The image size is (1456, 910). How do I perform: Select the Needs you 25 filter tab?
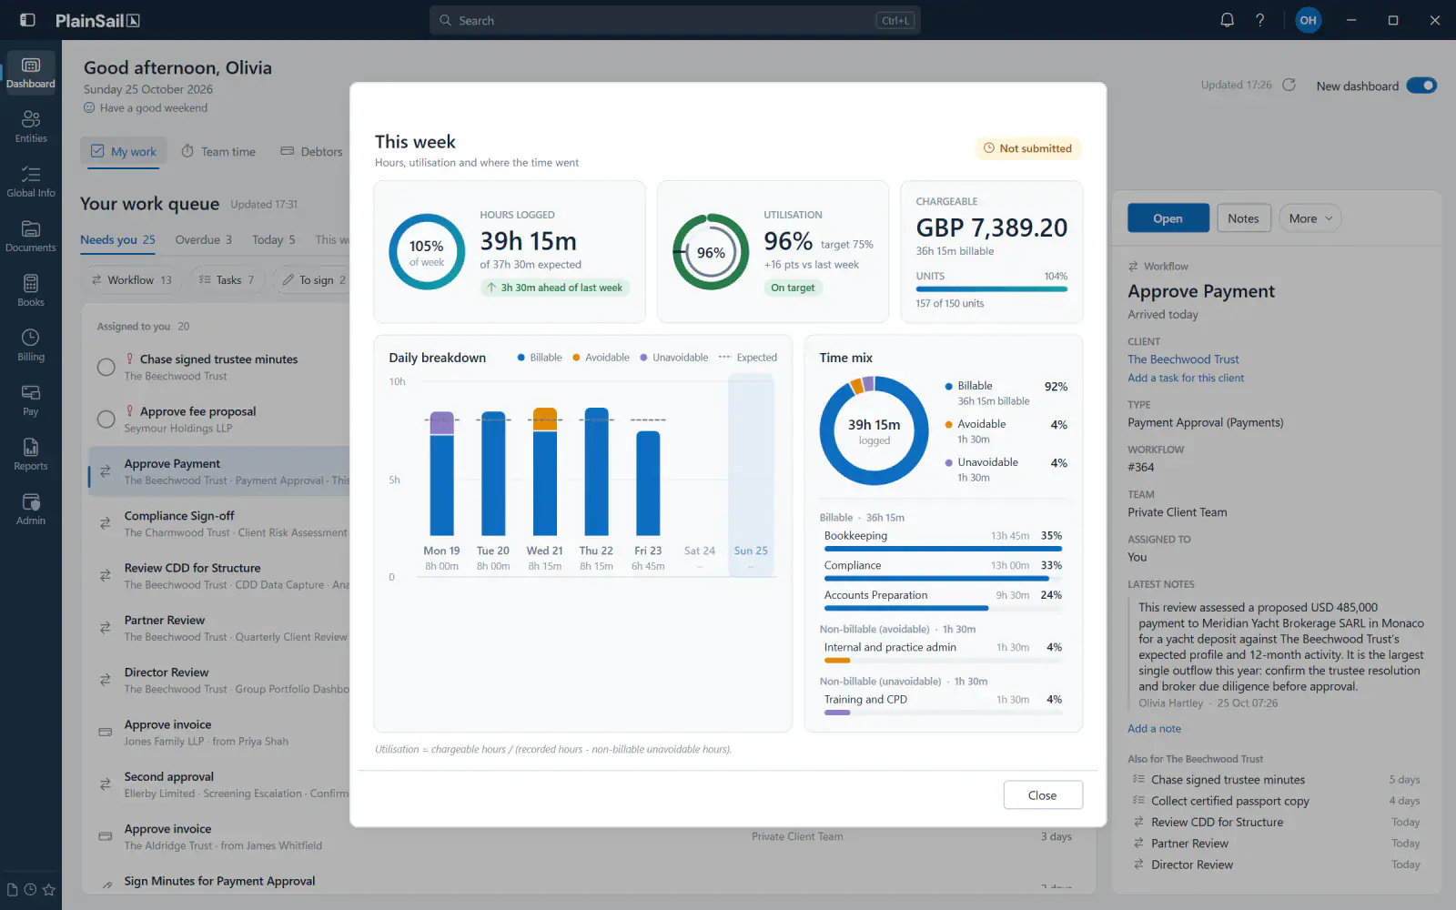point(117,240)
